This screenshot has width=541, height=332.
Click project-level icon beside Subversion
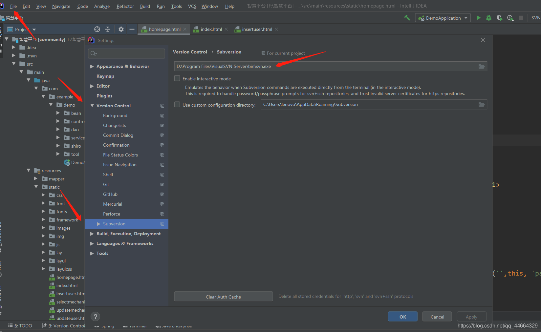tap(162, 224)
